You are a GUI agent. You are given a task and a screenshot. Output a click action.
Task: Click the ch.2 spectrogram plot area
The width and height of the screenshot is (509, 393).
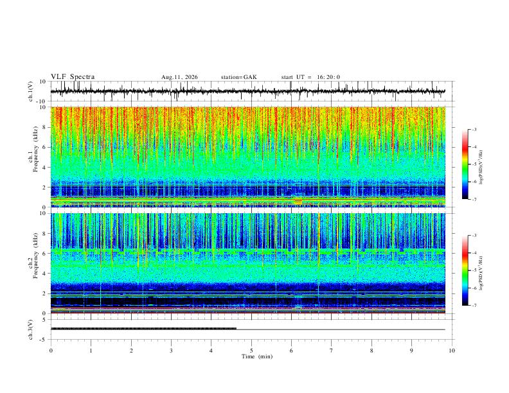248,263
